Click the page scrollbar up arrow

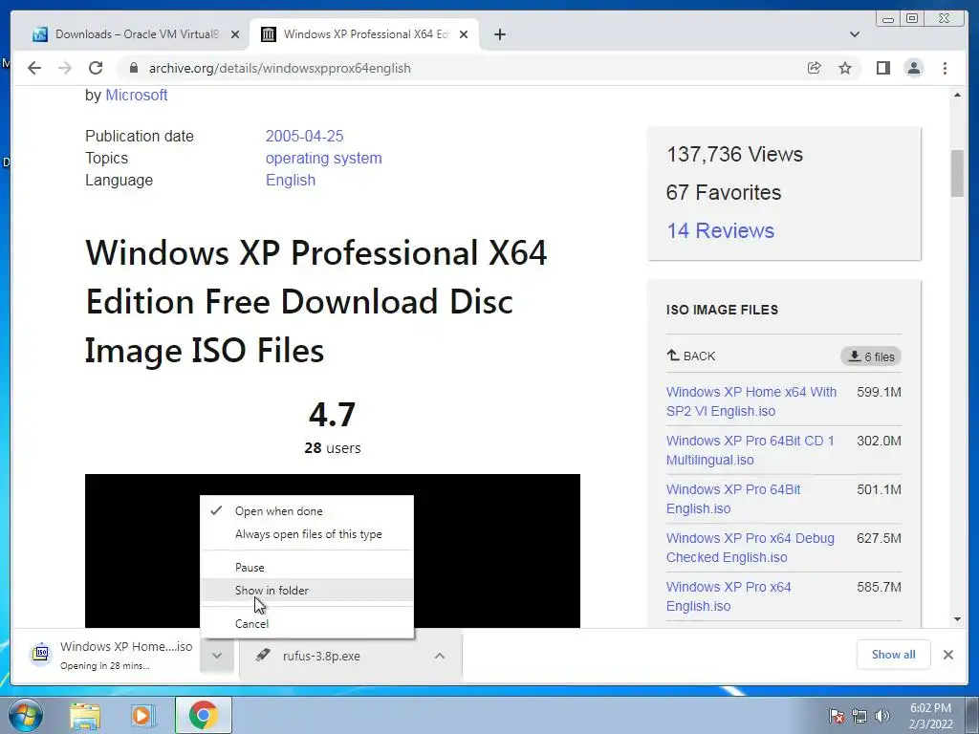[x=957, y=95]
